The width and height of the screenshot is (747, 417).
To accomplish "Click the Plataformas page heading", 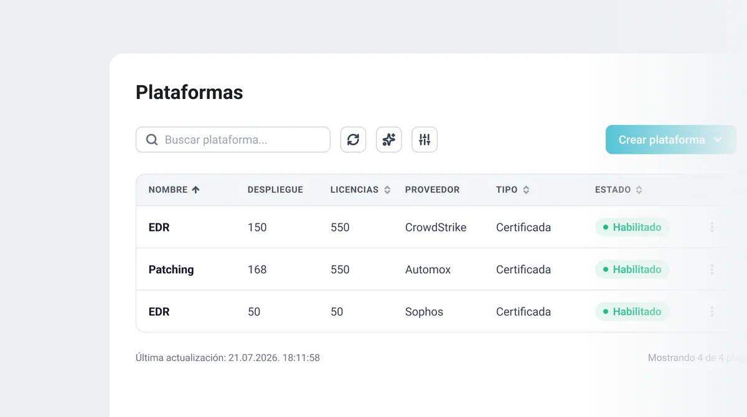I will pos(189,92).
